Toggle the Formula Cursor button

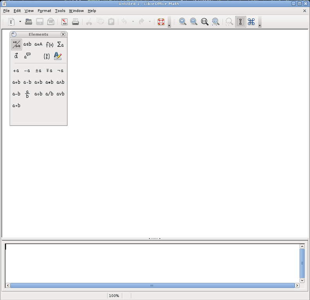coord(240,22)
